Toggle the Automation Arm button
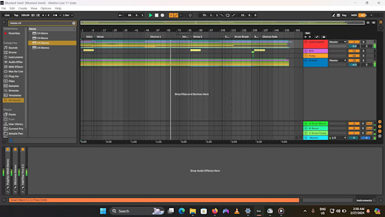 (x=176, y=15)
